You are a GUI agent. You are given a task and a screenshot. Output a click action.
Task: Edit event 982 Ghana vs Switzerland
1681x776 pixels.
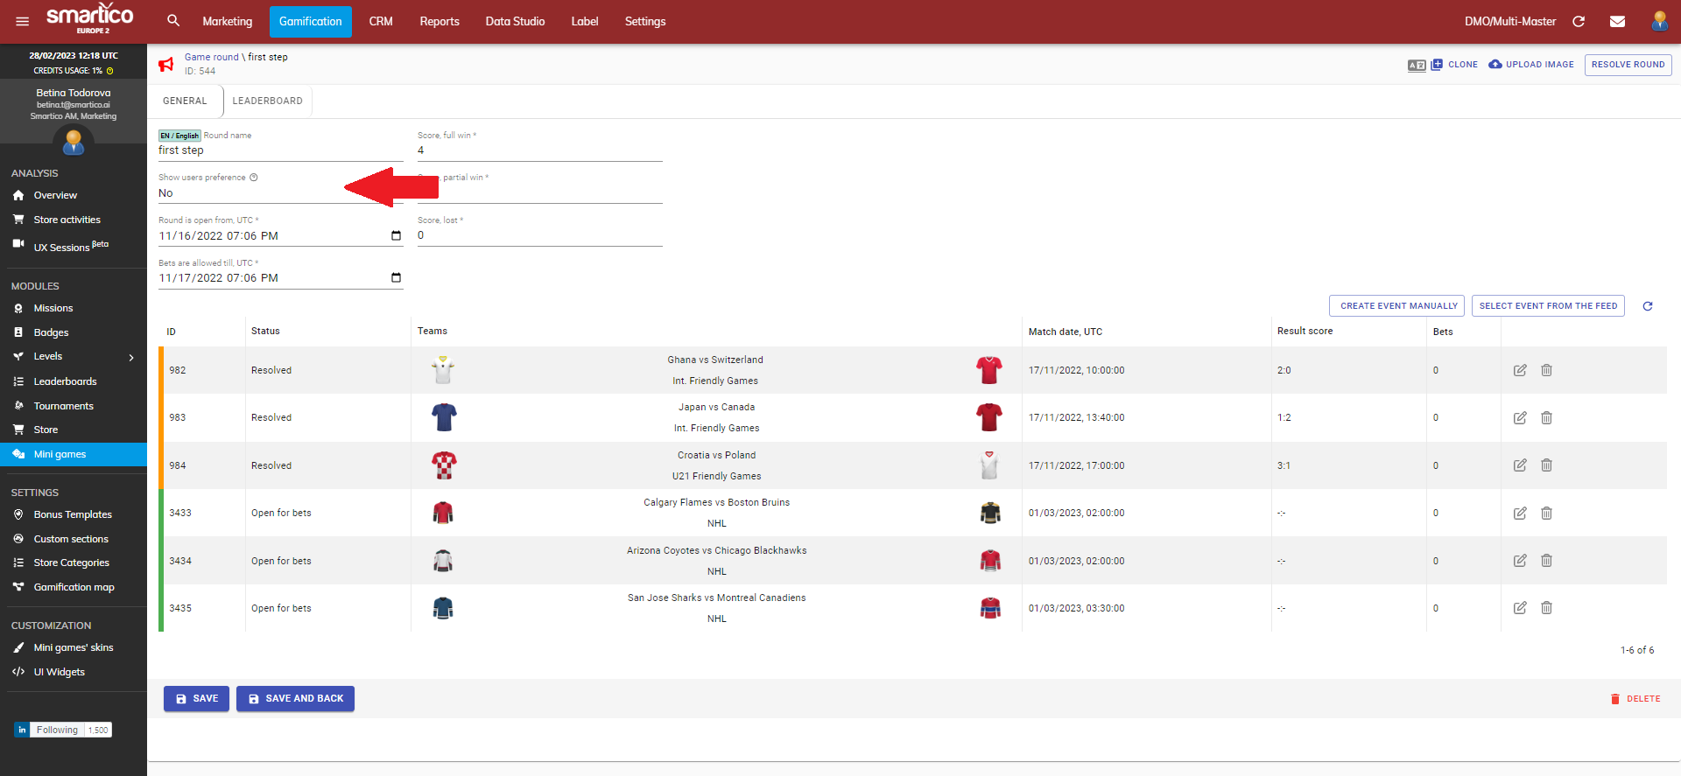pyautogui.click(x=1520, y=370)
